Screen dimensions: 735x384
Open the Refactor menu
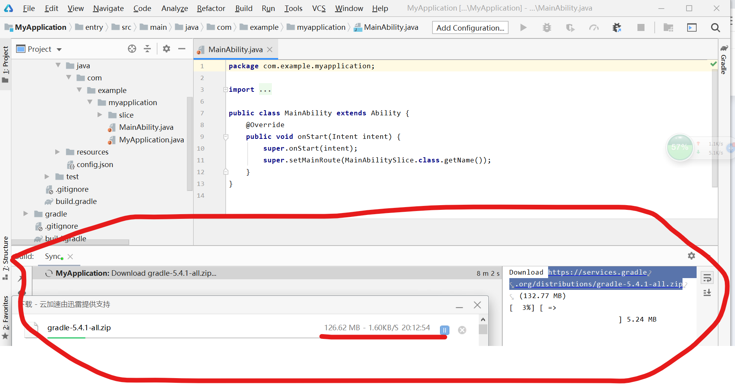(211, 8)
